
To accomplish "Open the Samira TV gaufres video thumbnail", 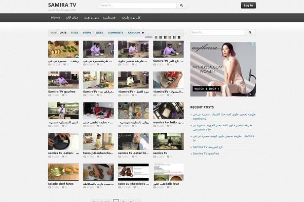I will click(x=63, y=80).
